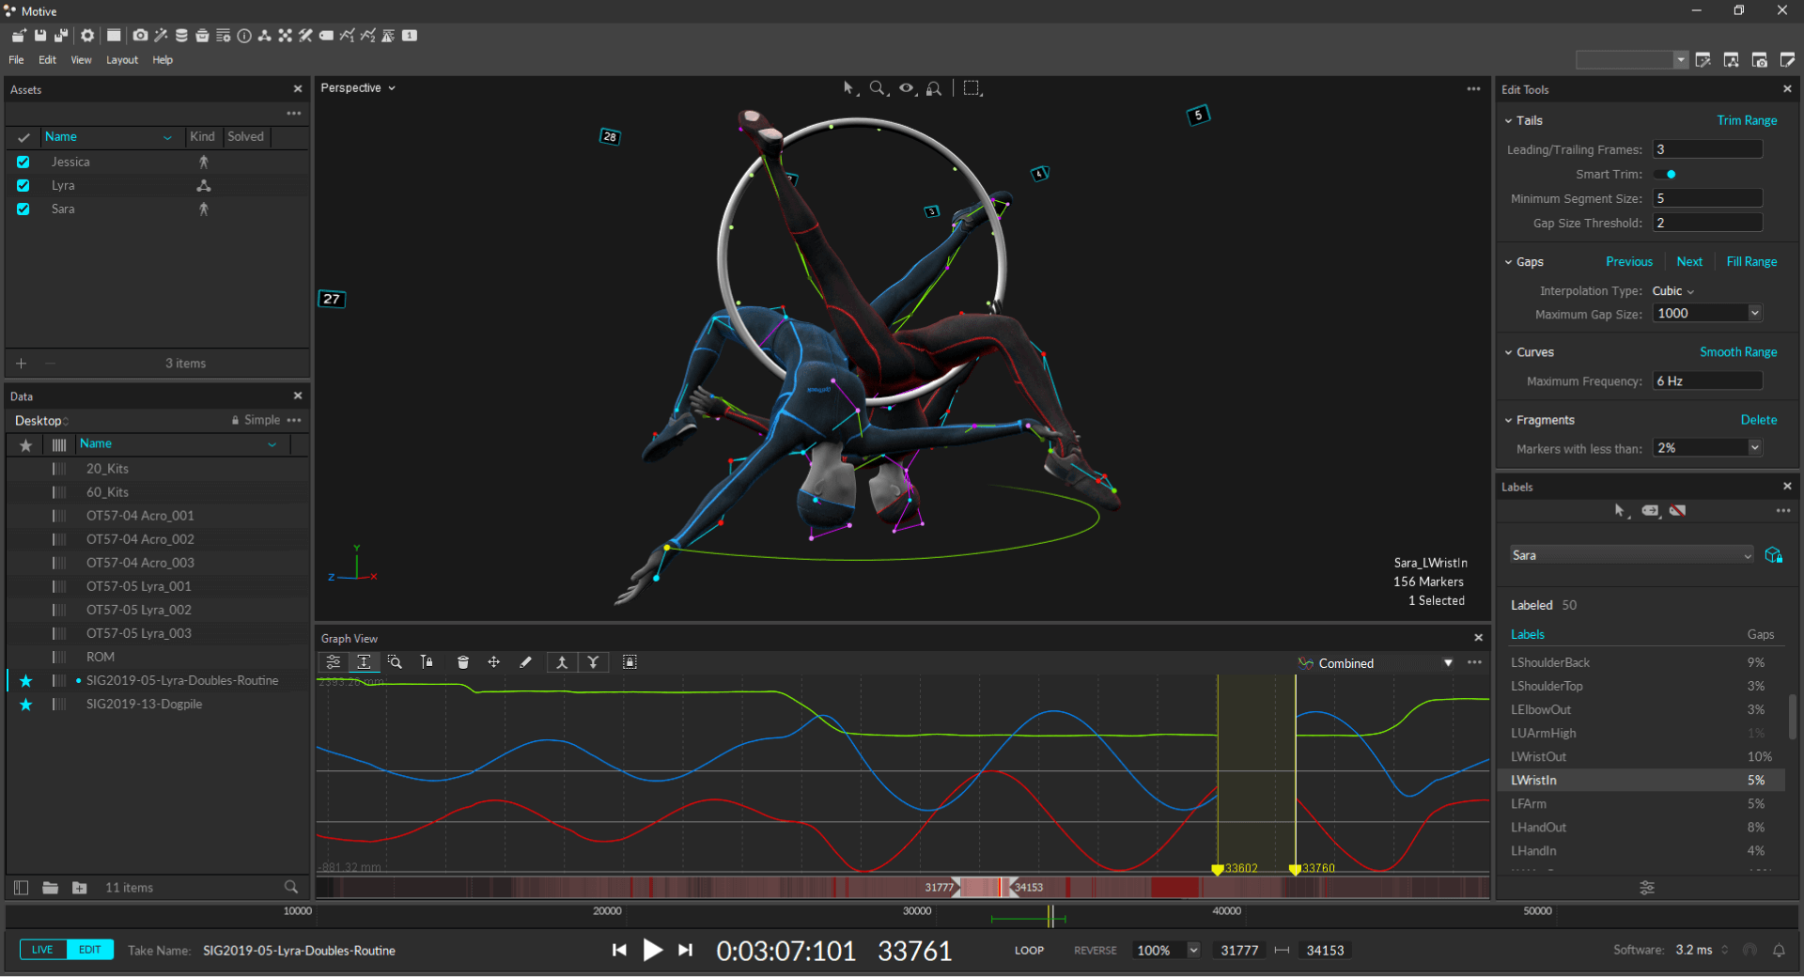Click the camera icon in main toolbar

tap(140, 36)
